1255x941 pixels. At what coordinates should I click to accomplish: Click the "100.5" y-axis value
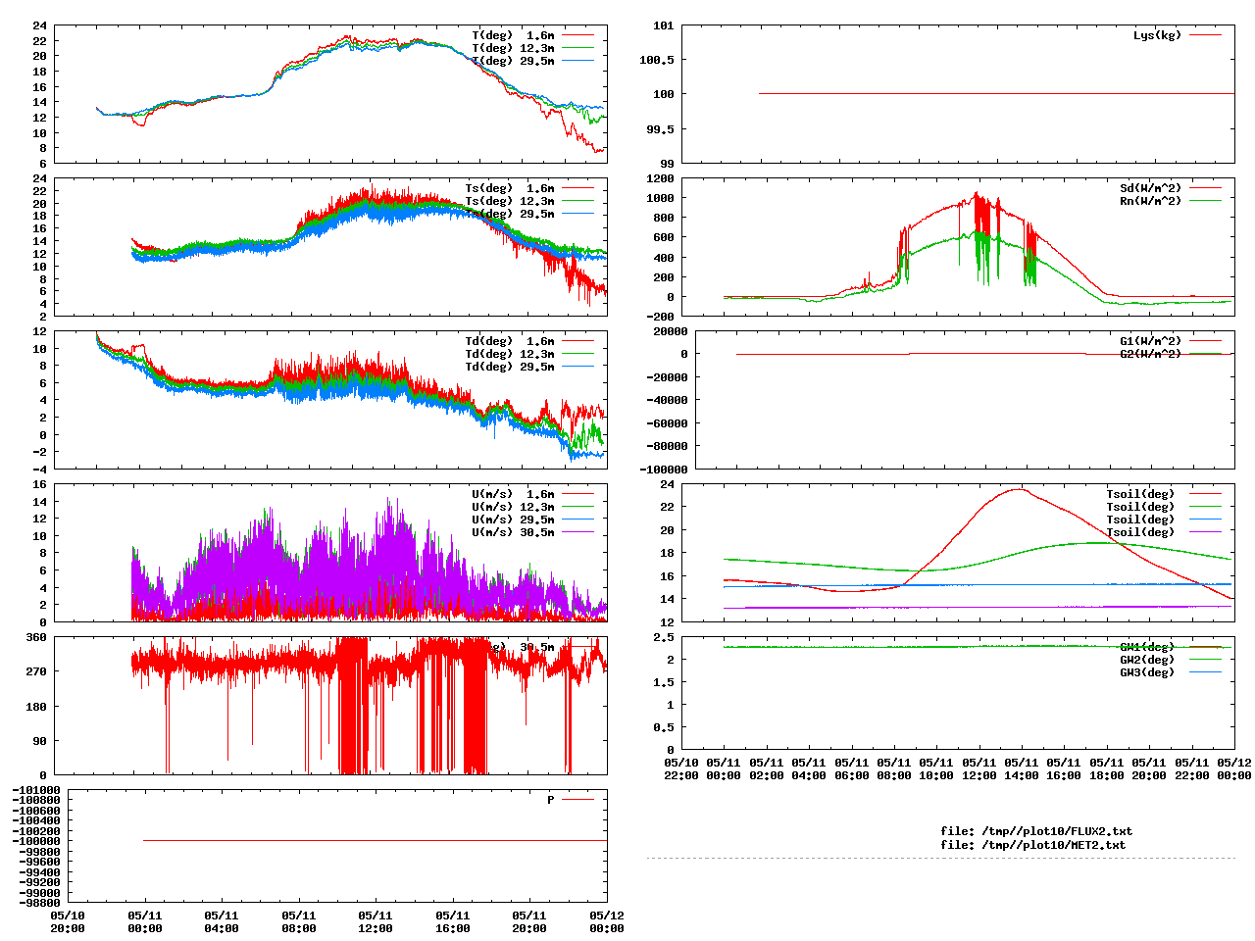coord(657,60)
